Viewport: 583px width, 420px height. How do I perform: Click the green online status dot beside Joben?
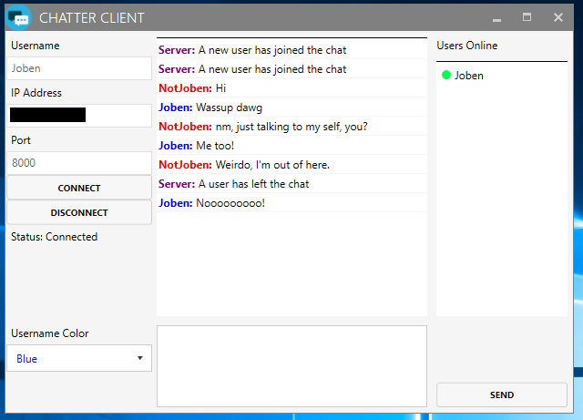[x=446, y=75]
